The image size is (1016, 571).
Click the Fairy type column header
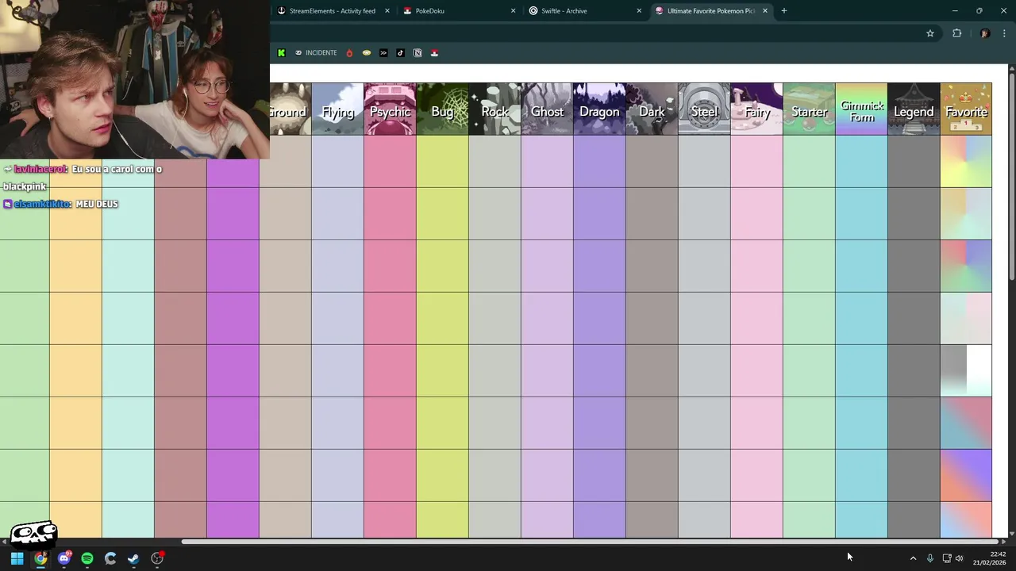click(x=756, y=109)
